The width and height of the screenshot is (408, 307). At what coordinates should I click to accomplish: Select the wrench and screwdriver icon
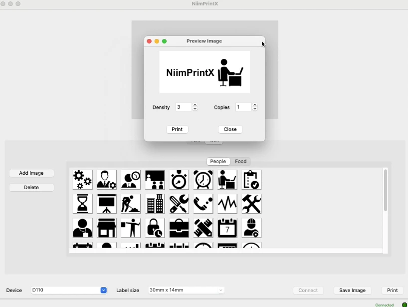click(179, 204)
